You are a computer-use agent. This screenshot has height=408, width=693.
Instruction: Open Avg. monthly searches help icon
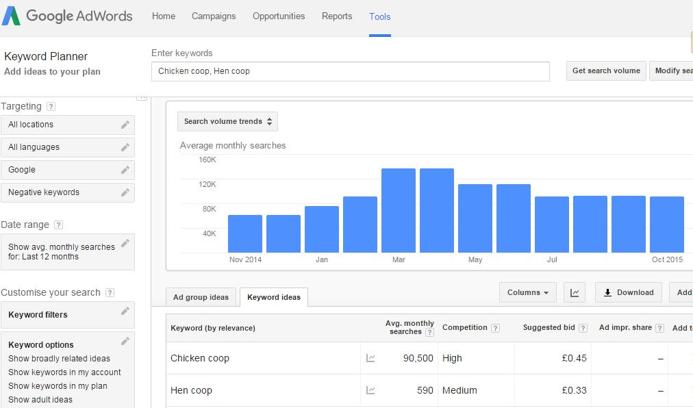click(x=429, y=333)
